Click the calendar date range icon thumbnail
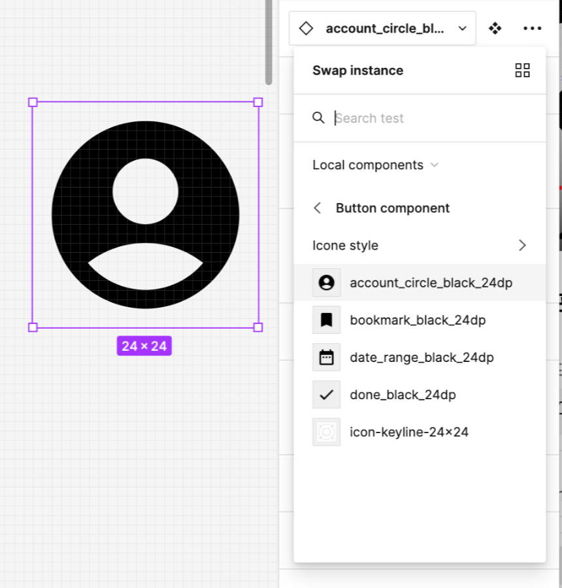562x588 pixels. click(326, 357)
